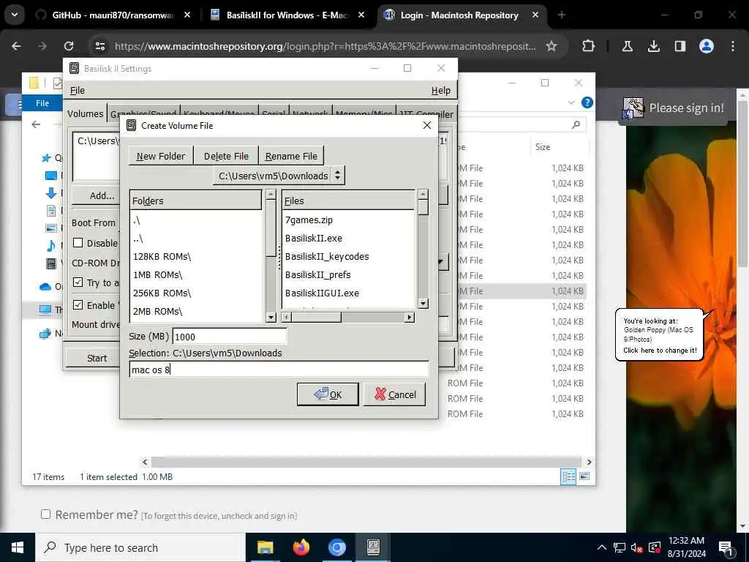Screen dimensions: 749x562
Task: Switch File Explorer to details view icon
Action: click(x=568, y=476)
